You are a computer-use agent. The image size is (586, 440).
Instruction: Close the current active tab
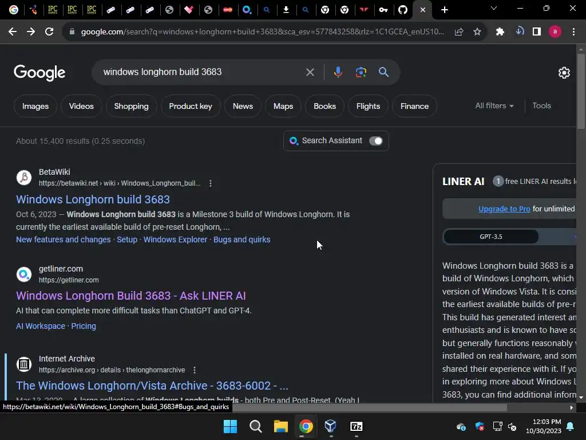click(x=423, y=10)
